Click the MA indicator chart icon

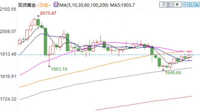56,5
